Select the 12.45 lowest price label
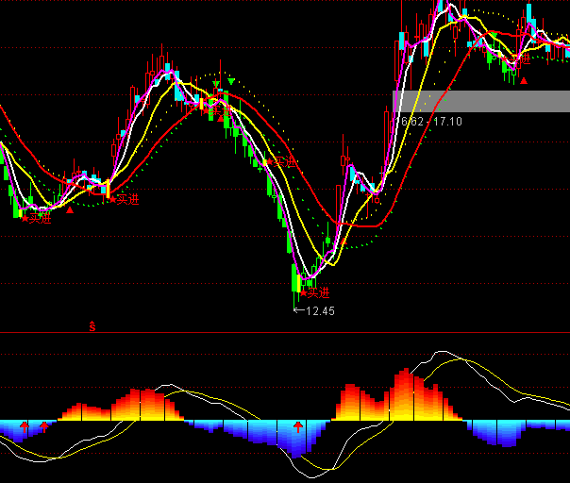 point(321,310)
